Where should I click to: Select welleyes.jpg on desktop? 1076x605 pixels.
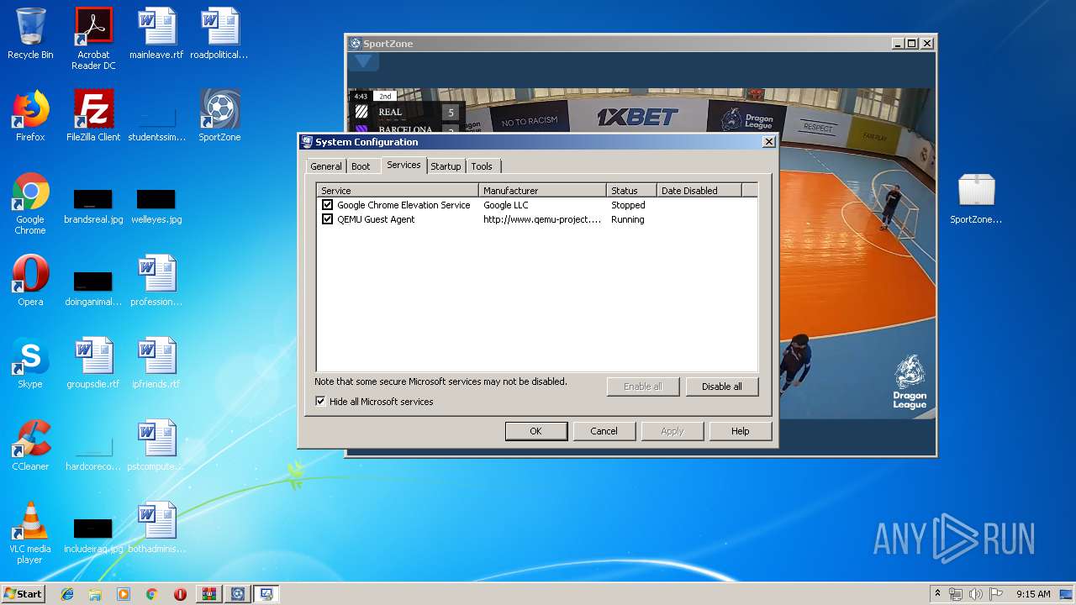point(156,206)
